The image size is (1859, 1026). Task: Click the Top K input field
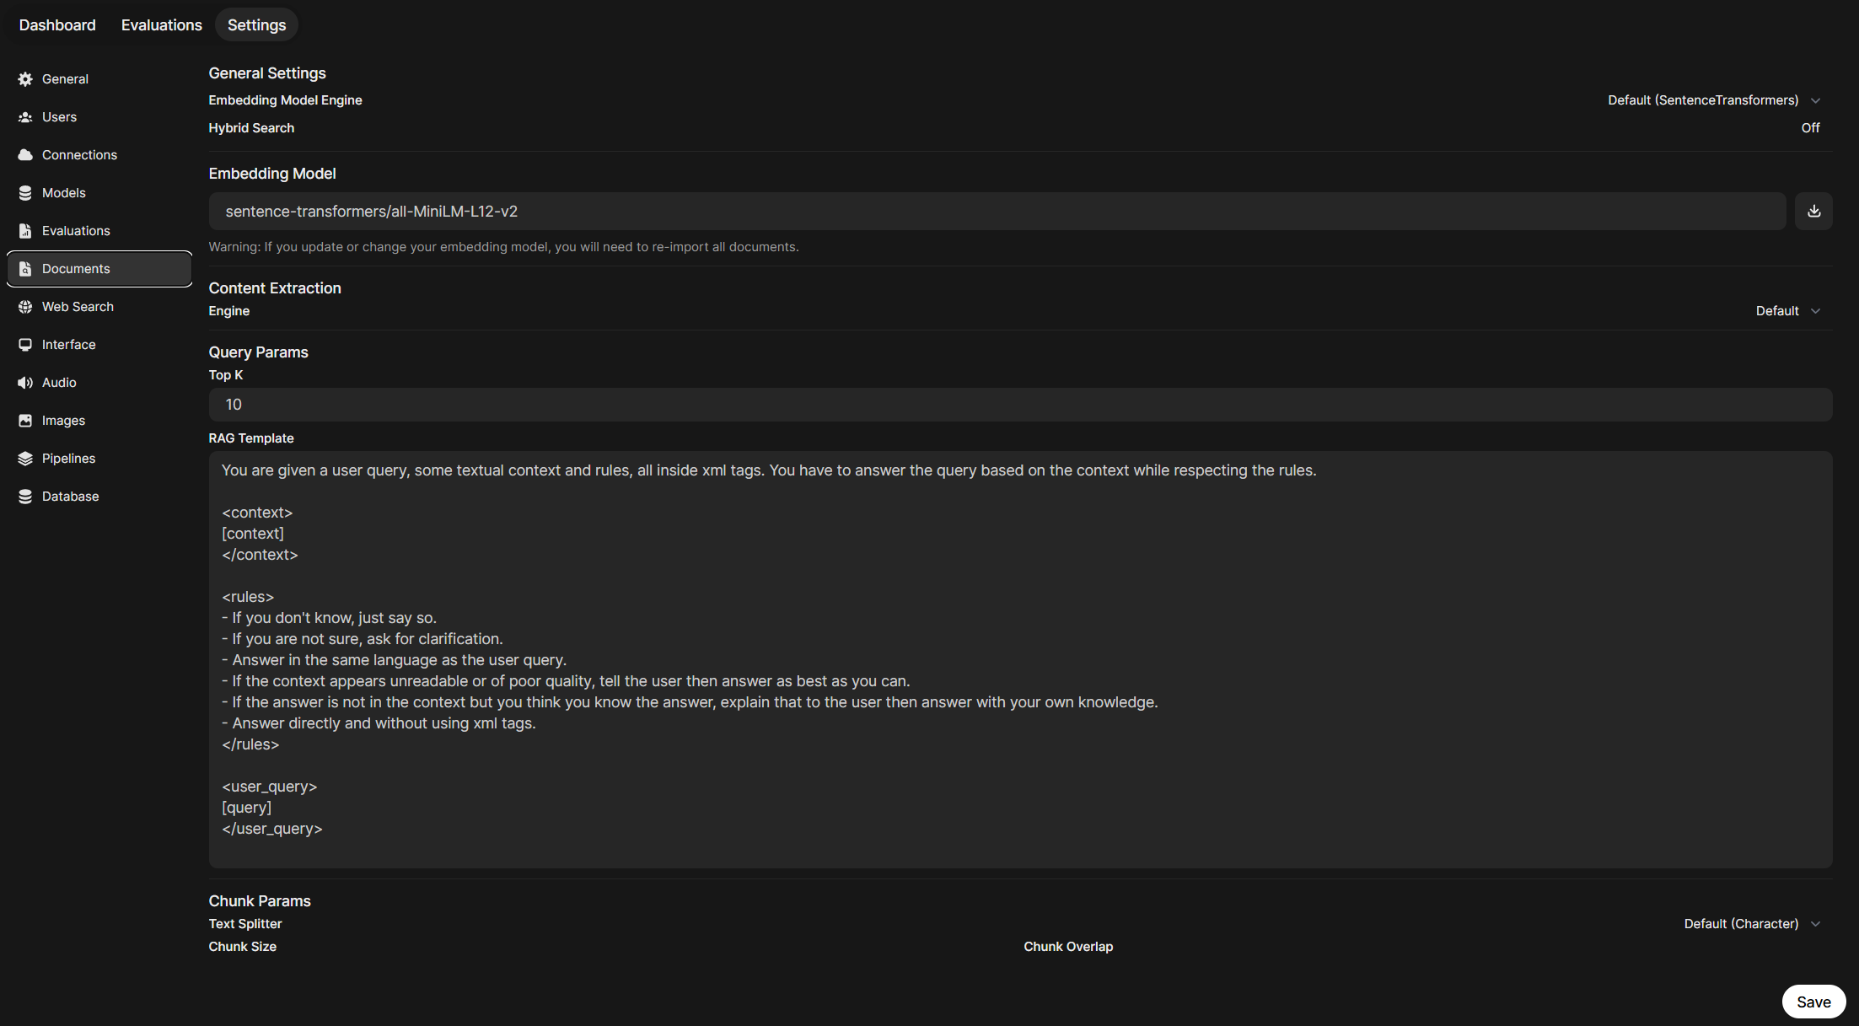1020,405
